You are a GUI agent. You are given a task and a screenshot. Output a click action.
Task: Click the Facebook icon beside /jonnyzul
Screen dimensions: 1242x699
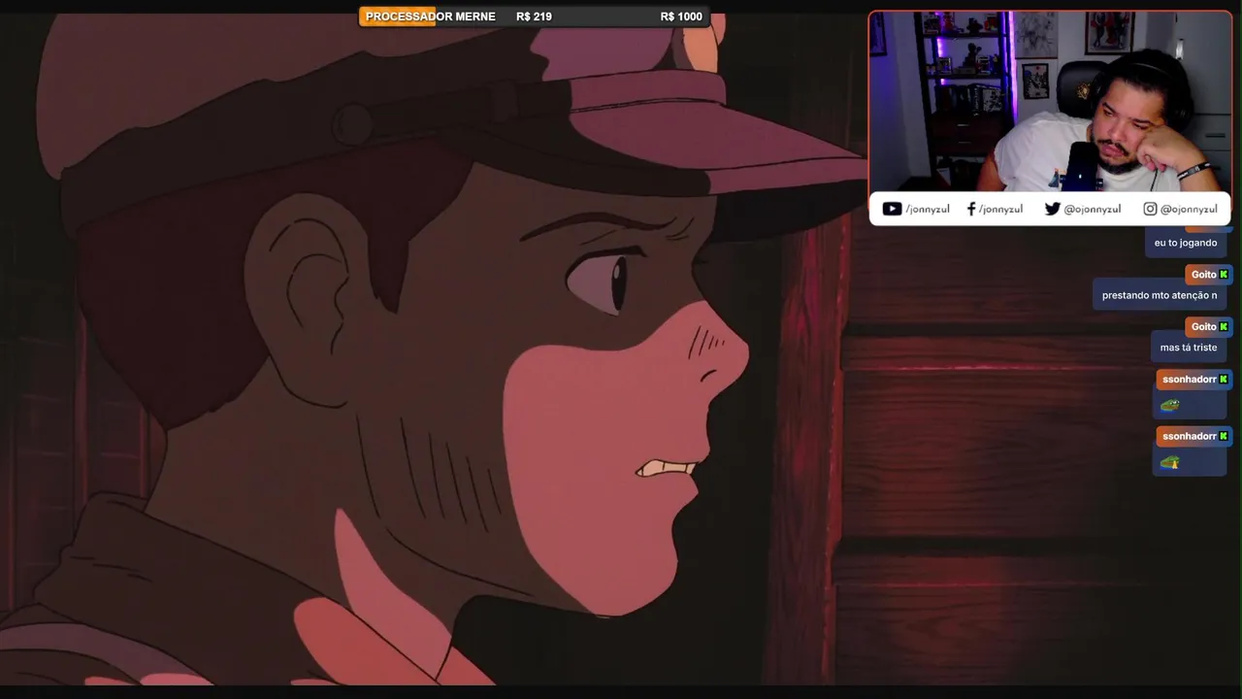coord(971,209)
